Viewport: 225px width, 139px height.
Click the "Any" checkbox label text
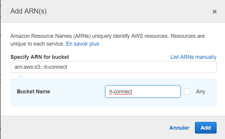tap(201, 92)
